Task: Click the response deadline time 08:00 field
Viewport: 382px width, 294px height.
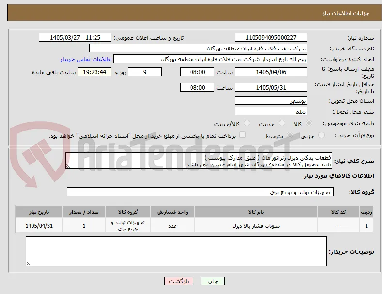Action: point(197,72)
